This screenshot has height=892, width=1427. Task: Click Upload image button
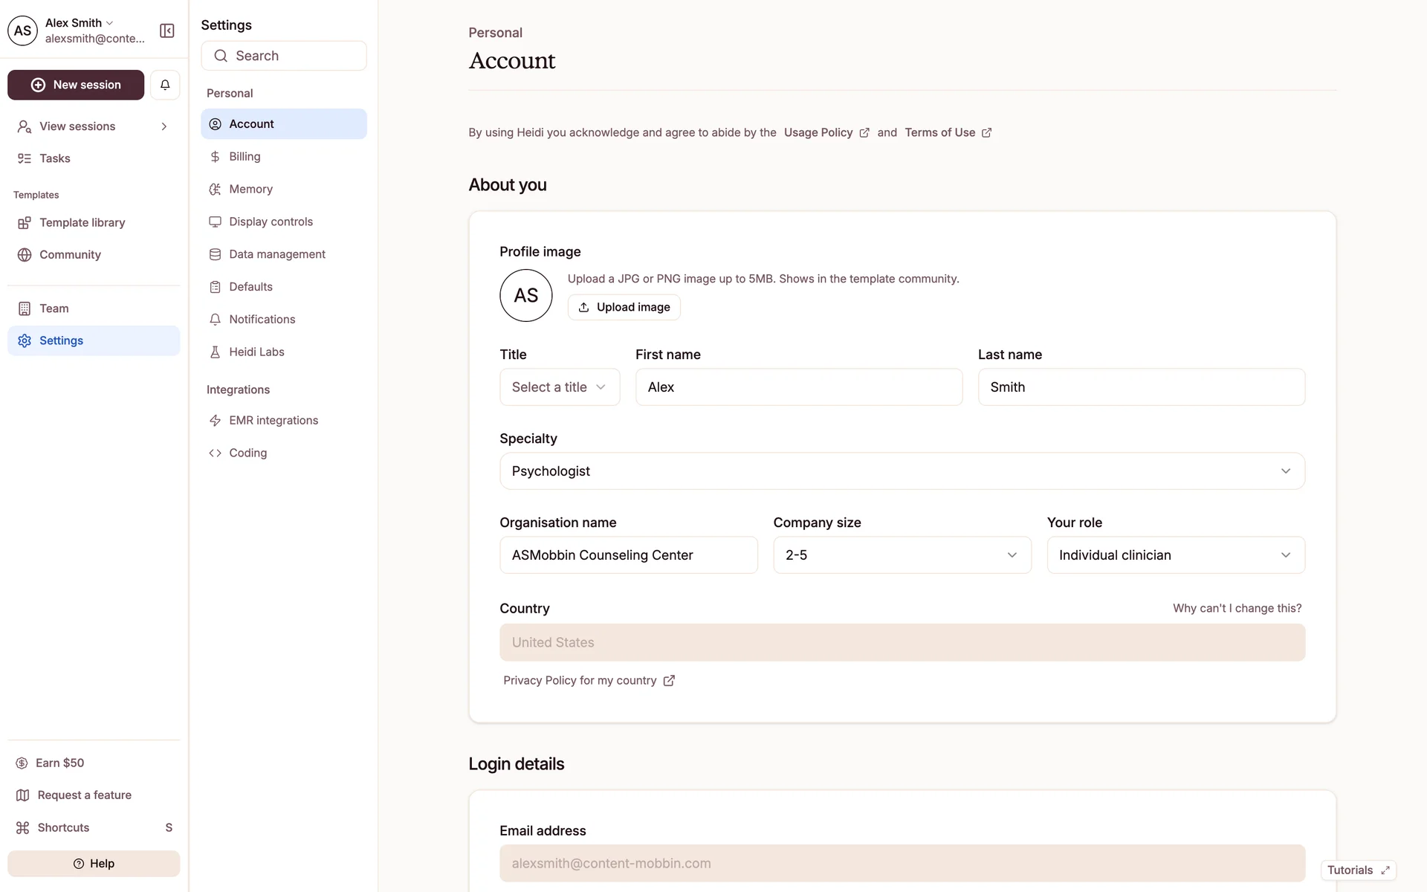624,307
